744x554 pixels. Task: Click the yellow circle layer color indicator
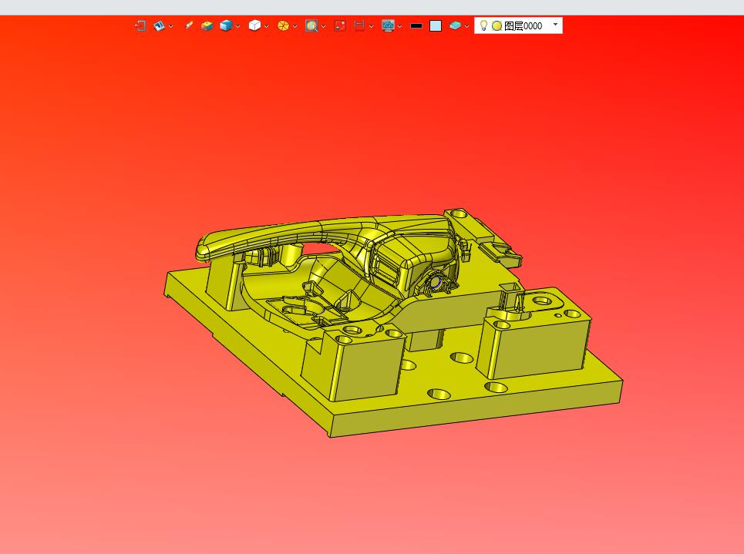(497, 26)
